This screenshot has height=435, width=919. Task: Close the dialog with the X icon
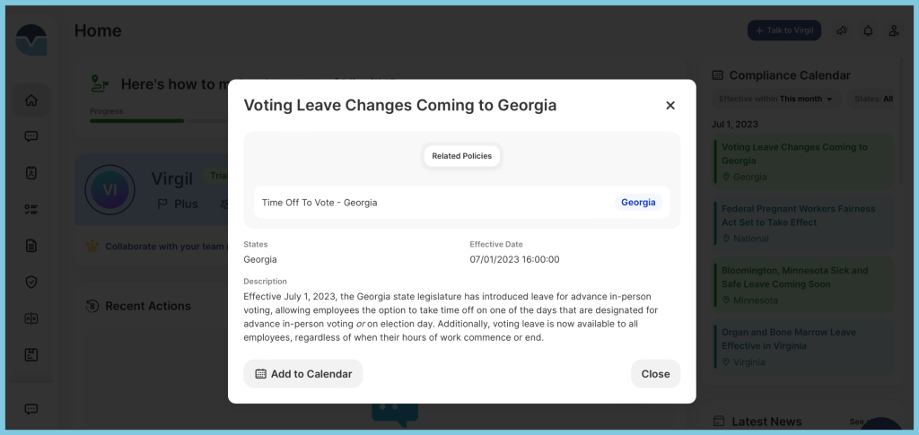click(670, 105)
